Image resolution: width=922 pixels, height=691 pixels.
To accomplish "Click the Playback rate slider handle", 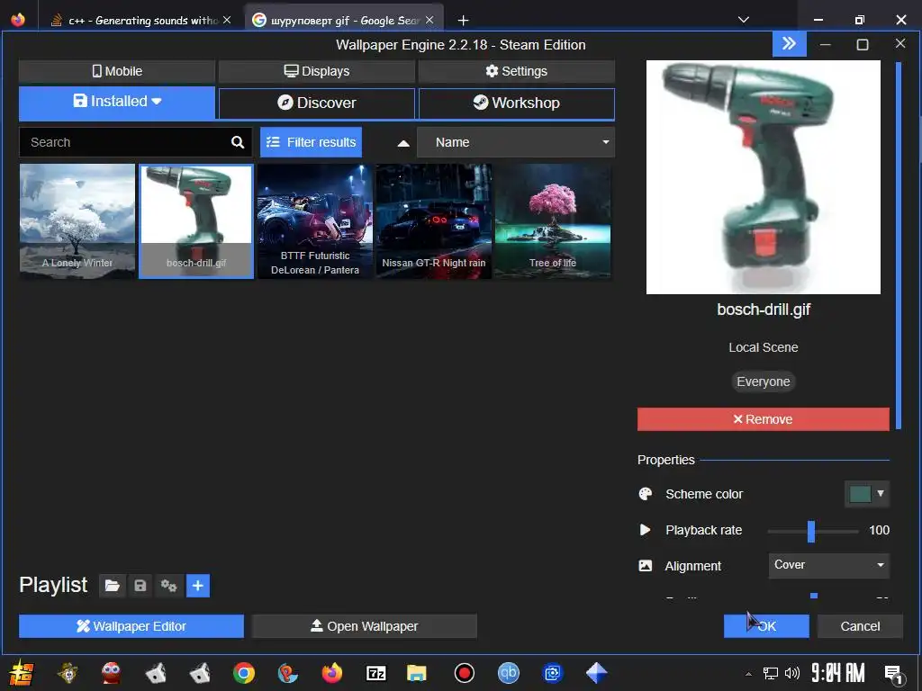I will click(x=811, y=531).
